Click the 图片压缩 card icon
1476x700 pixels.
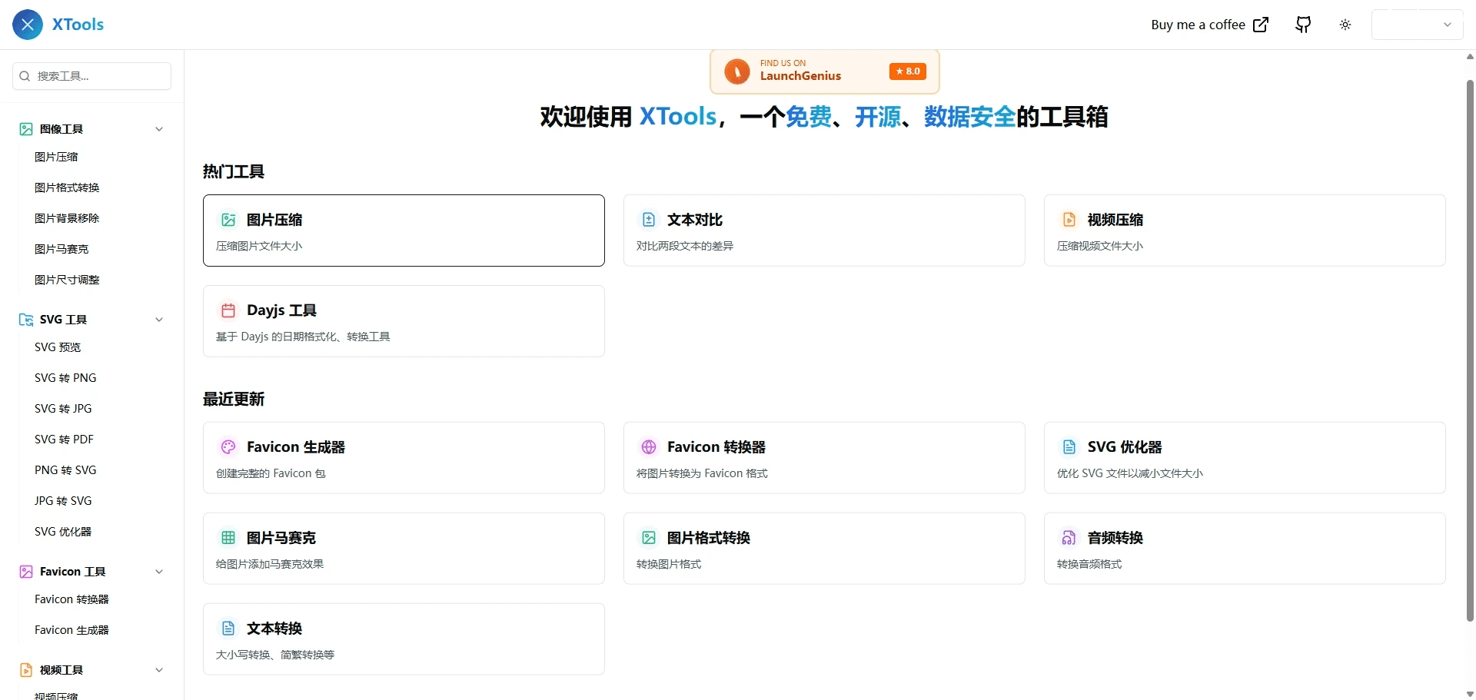point(228,220)
